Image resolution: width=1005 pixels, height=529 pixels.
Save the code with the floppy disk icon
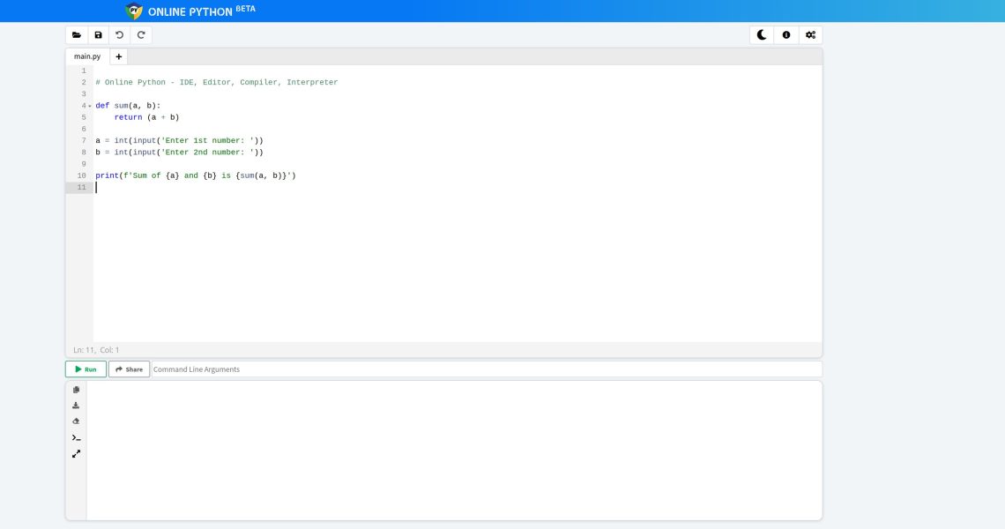98,35
